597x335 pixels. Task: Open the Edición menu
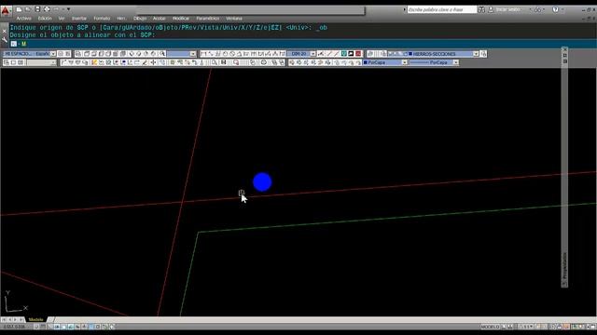click(x=45, y=19)
